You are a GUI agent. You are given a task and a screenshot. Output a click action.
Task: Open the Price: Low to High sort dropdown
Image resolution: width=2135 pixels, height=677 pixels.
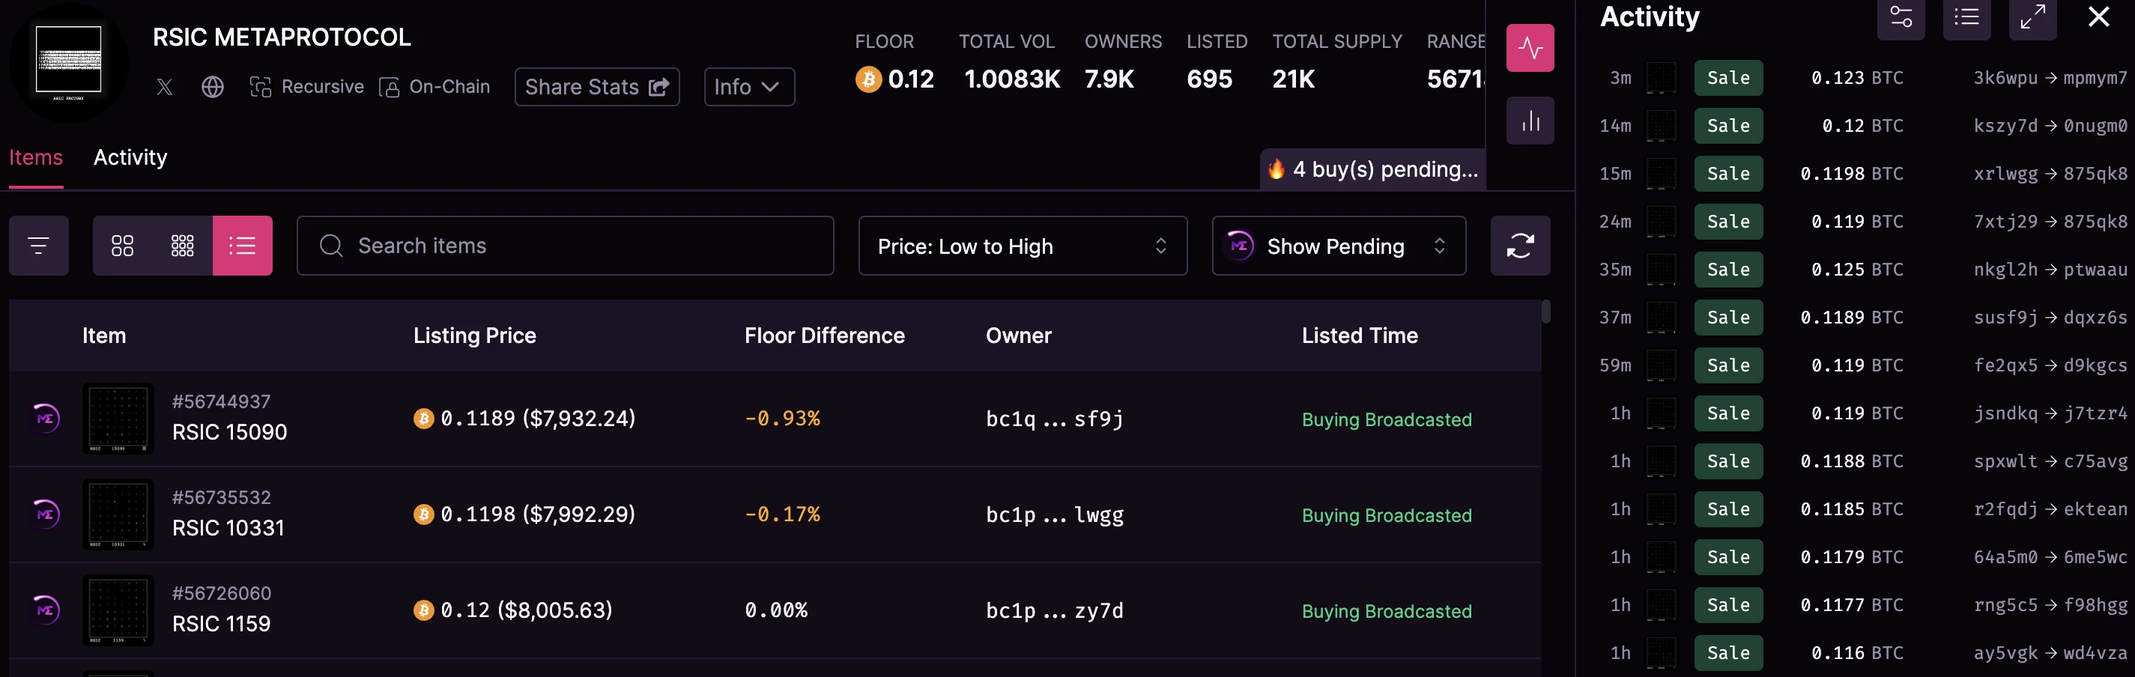pyautogui.click(x=1022, y=246)
